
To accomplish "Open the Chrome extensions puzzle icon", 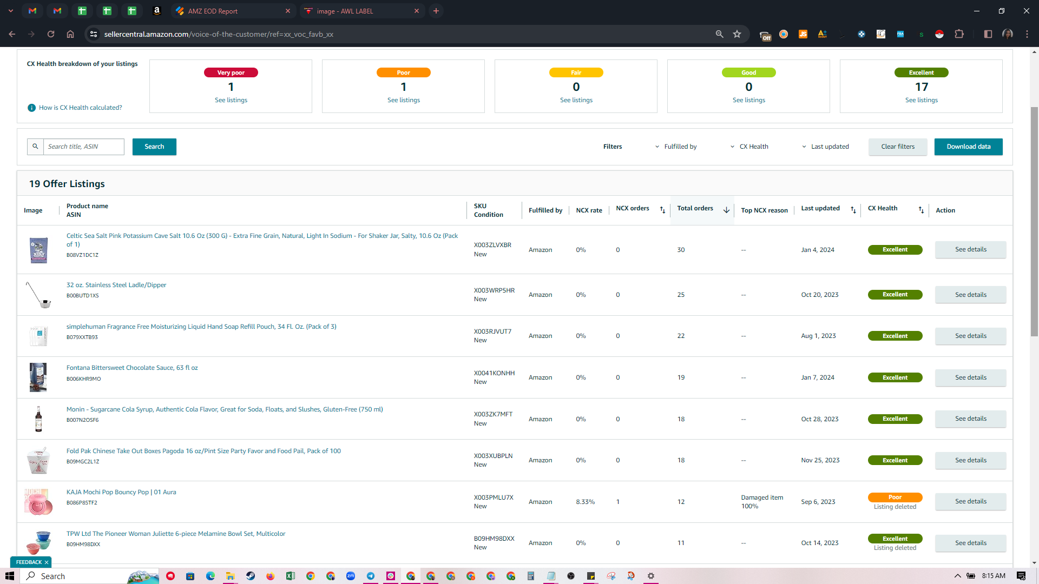I will point(959,34).
